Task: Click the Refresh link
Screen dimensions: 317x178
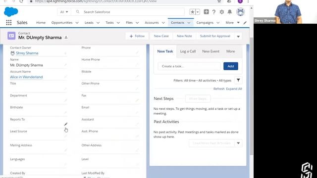Action: pos(219,89)
